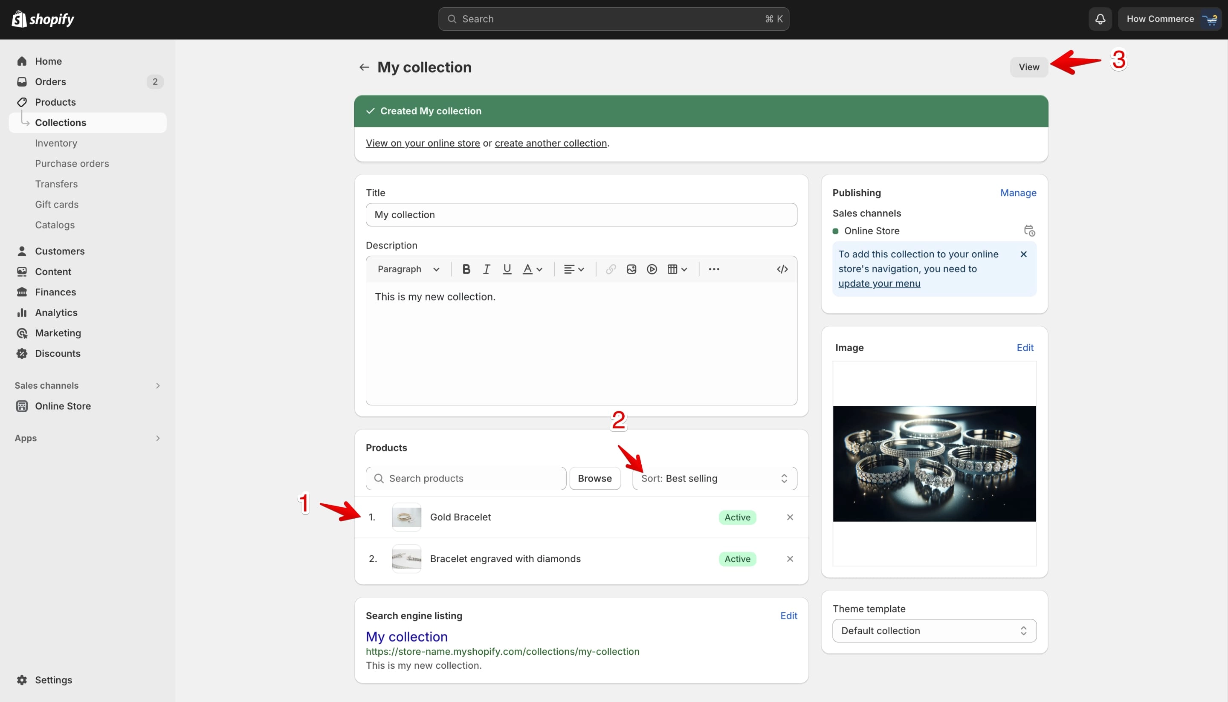Open the Theme template dropdown
Screen dimensions: 1228x702
click(934, 631)
